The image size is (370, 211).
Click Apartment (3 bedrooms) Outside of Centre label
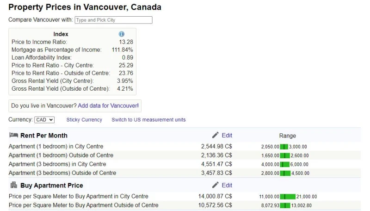[62, 173]
